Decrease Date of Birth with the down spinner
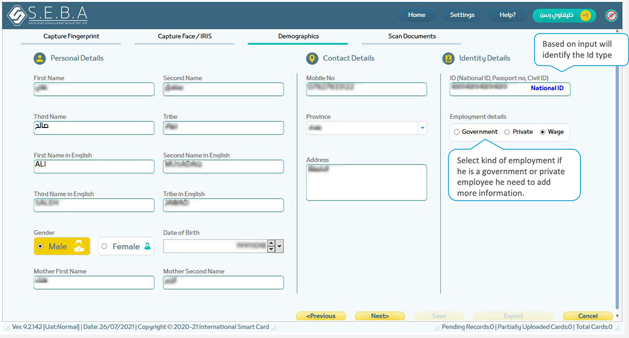629x338 pixels. (271, 249)
